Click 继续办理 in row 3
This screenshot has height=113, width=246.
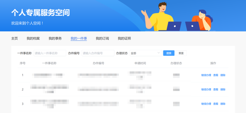206,104
